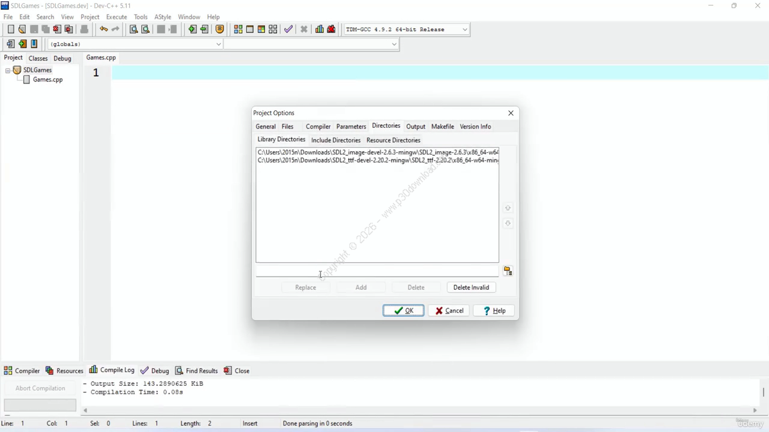
Task: Click the move directory up arrow
Action: [x=508, y=208]
